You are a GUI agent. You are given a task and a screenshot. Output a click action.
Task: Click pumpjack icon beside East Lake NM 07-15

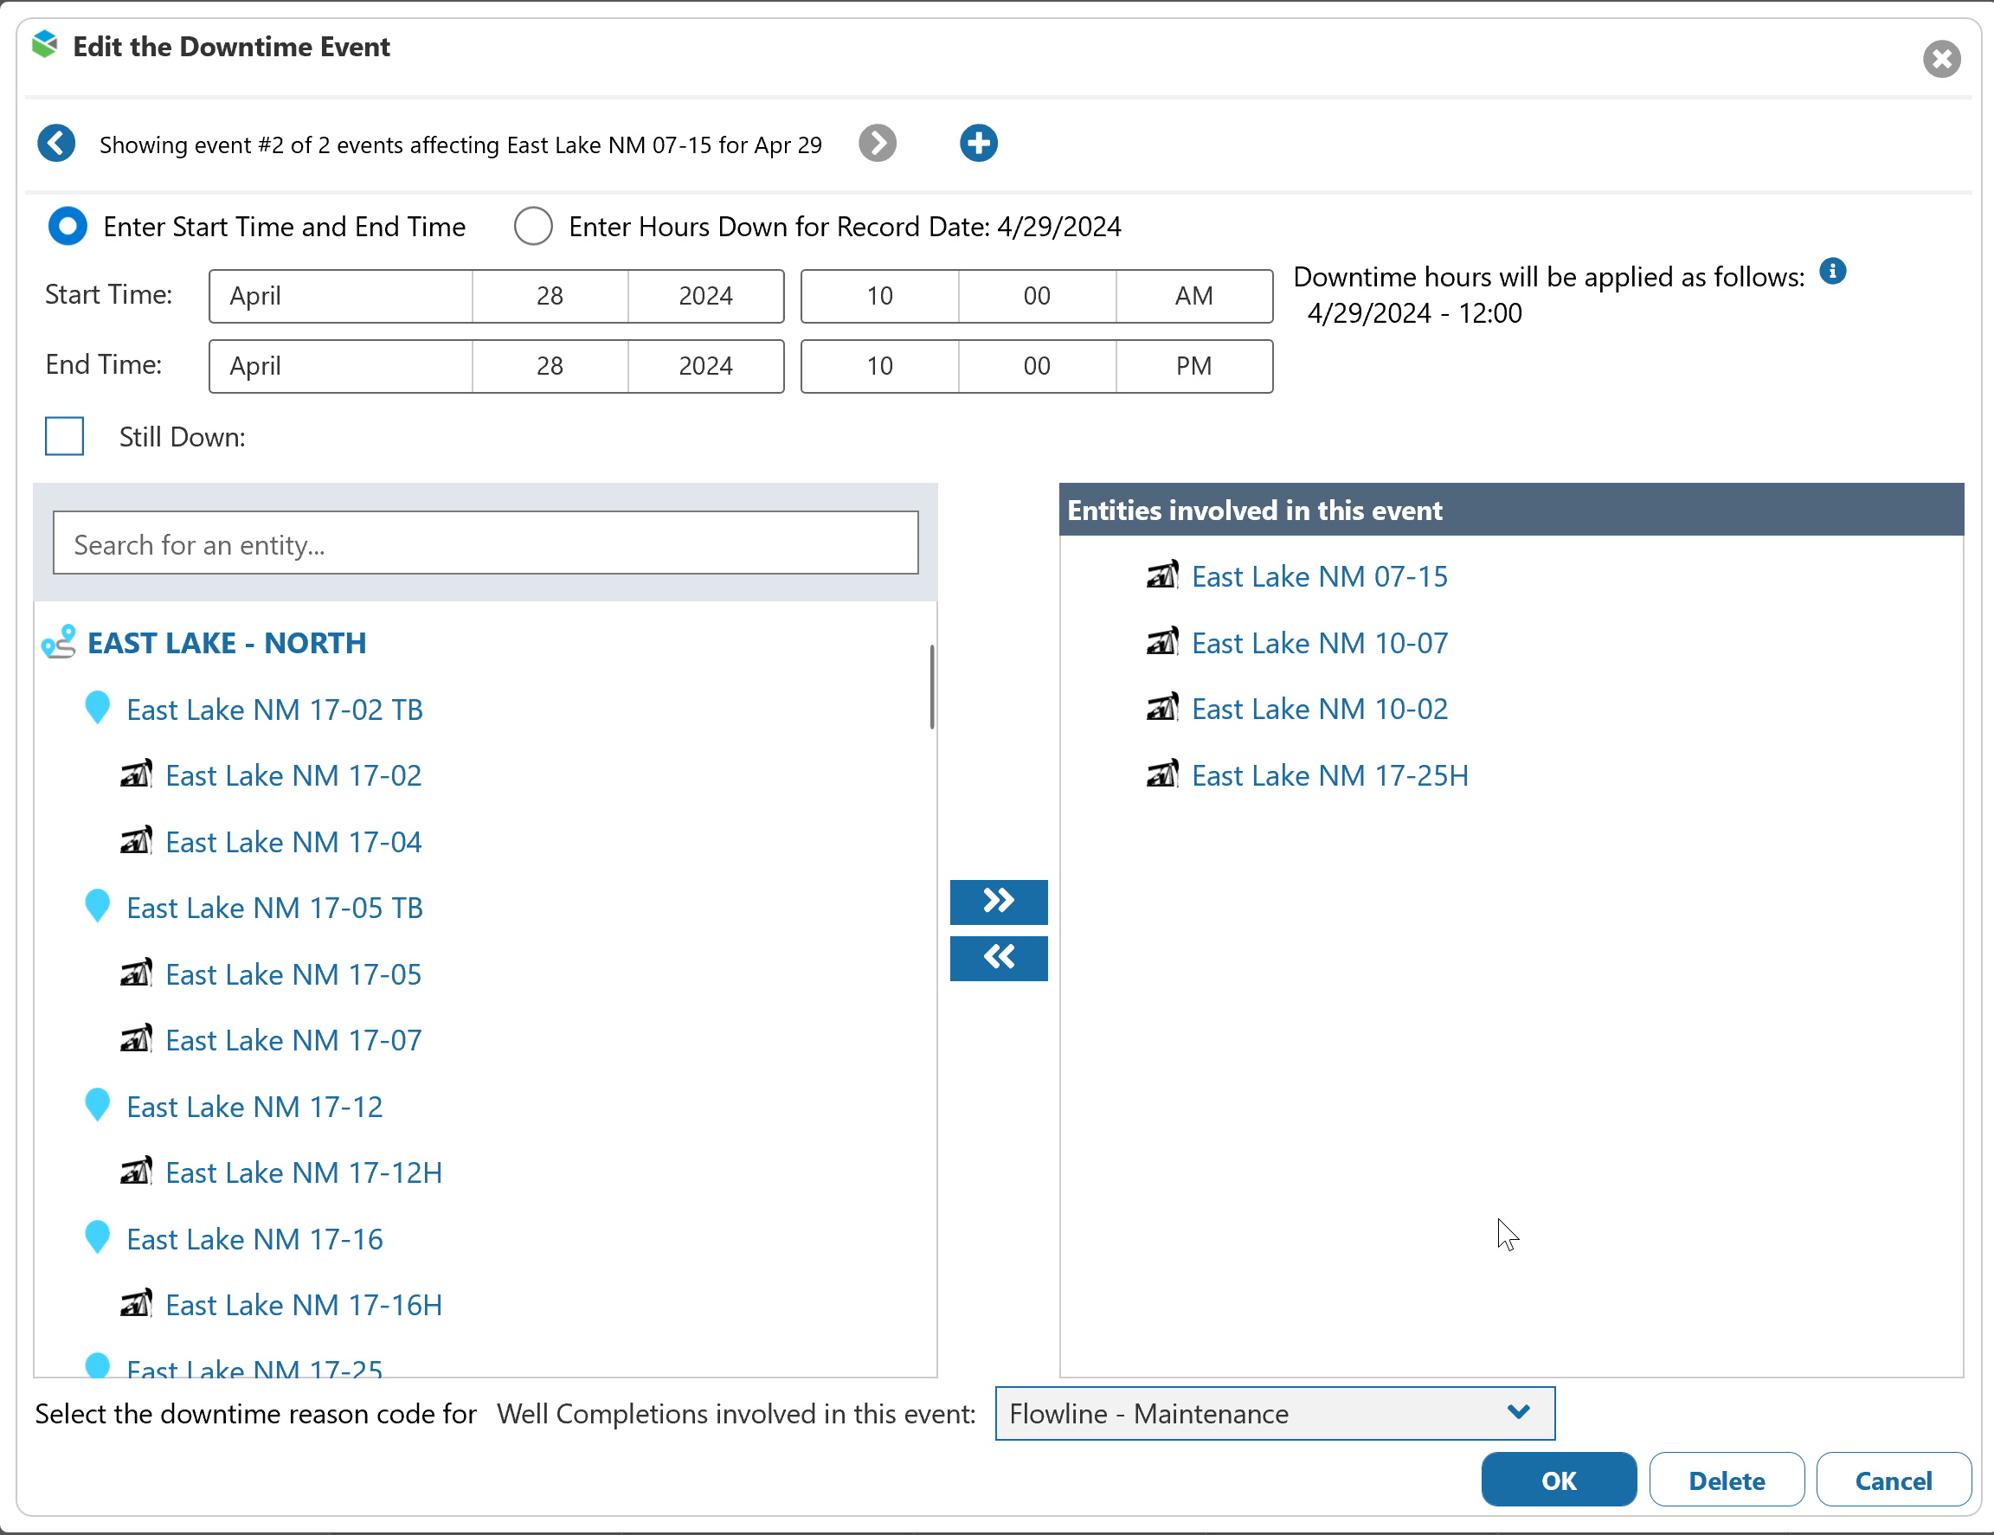(x=1161, y=576)
